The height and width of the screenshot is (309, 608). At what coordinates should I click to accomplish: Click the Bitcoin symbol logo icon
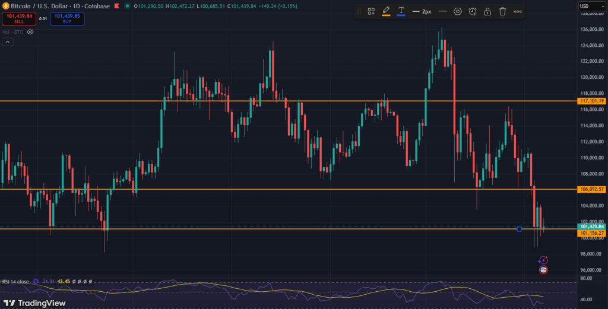pyautogui.click(x=5, y=6)
